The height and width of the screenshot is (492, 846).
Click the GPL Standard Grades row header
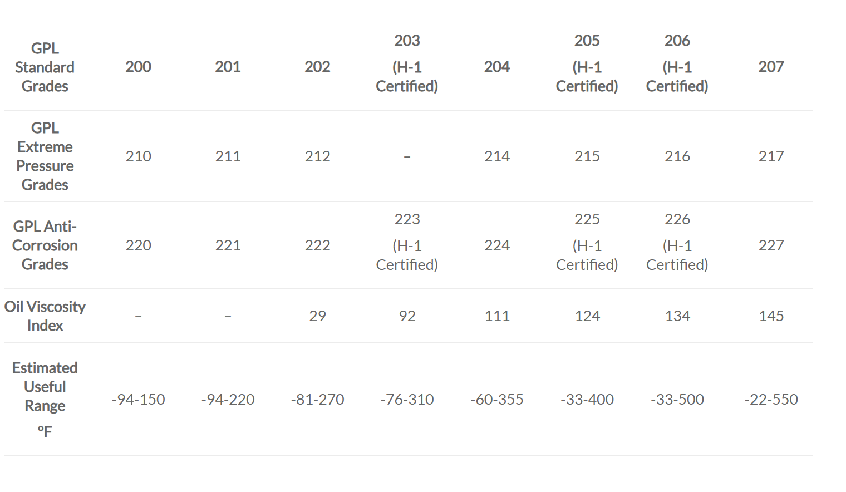point(45,67)
